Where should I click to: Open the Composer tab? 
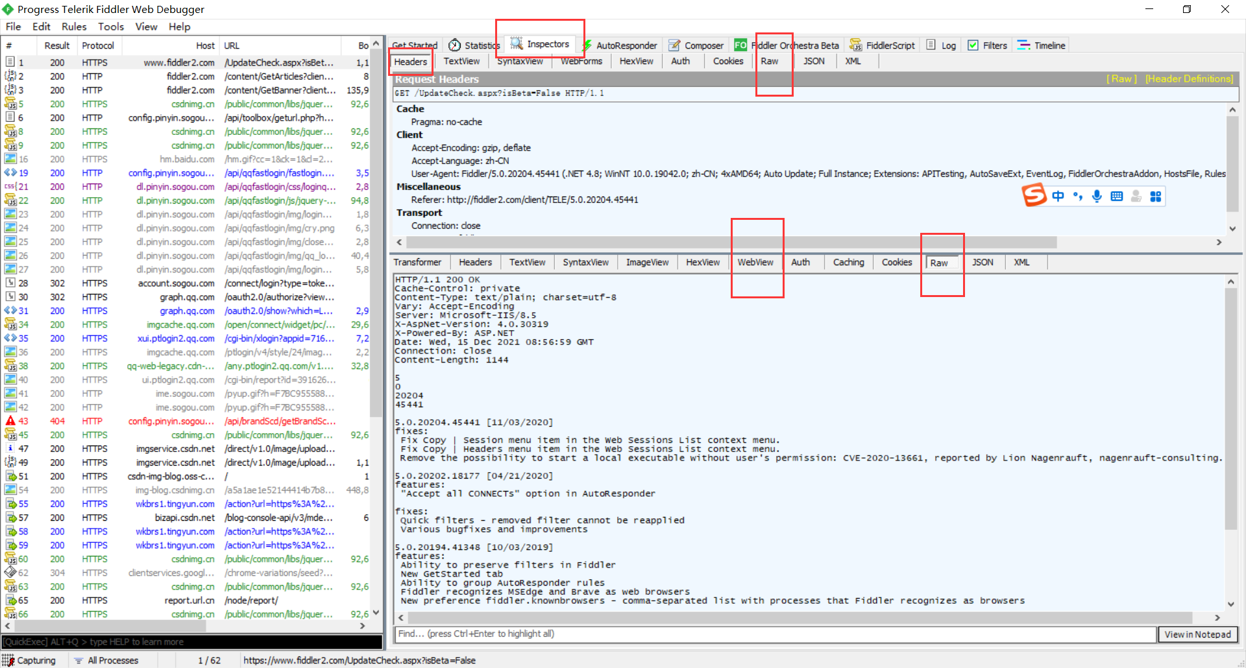coord(696,45)
